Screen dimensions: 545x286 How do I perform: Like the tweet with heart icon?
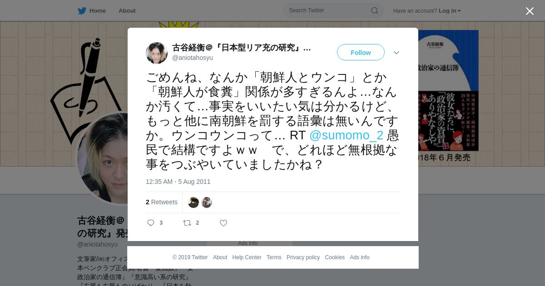[223, 223]
